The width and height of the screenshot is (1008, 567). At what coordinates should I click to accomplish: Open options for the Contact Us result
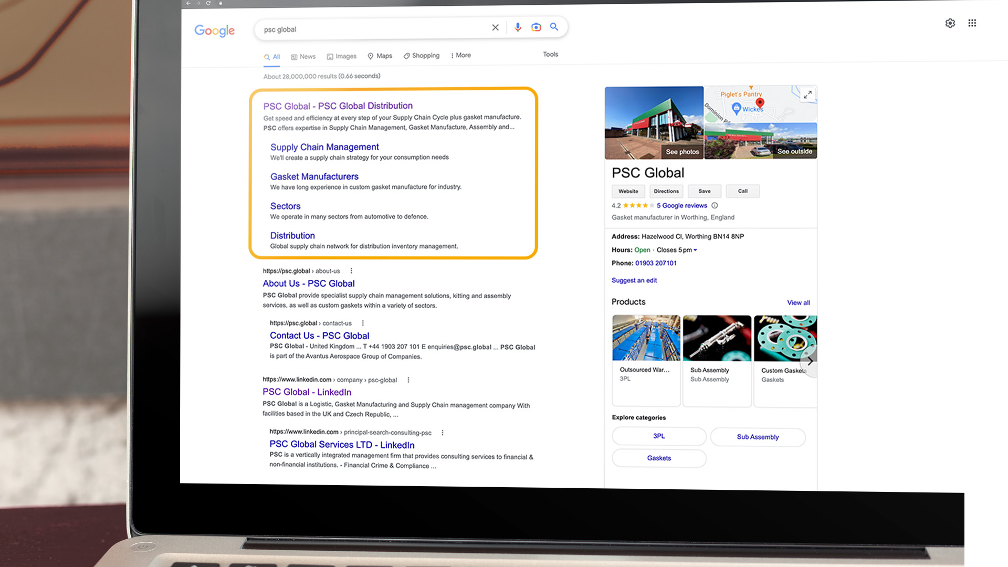[363, 323]
